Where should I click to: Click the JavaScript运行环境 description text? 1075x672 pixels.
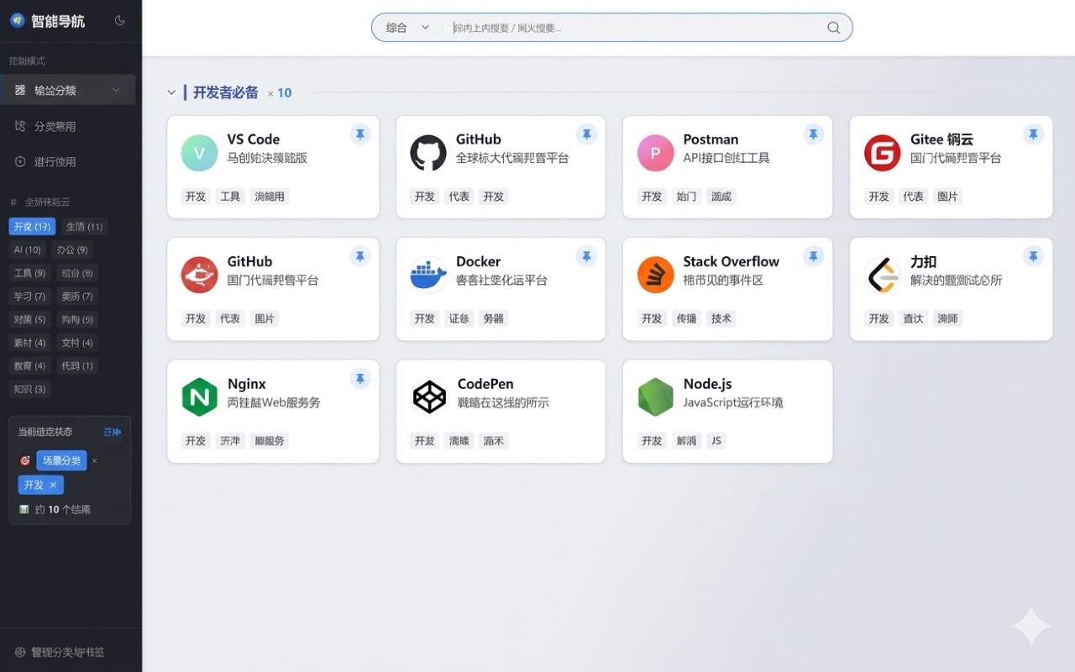click(733, 402)
